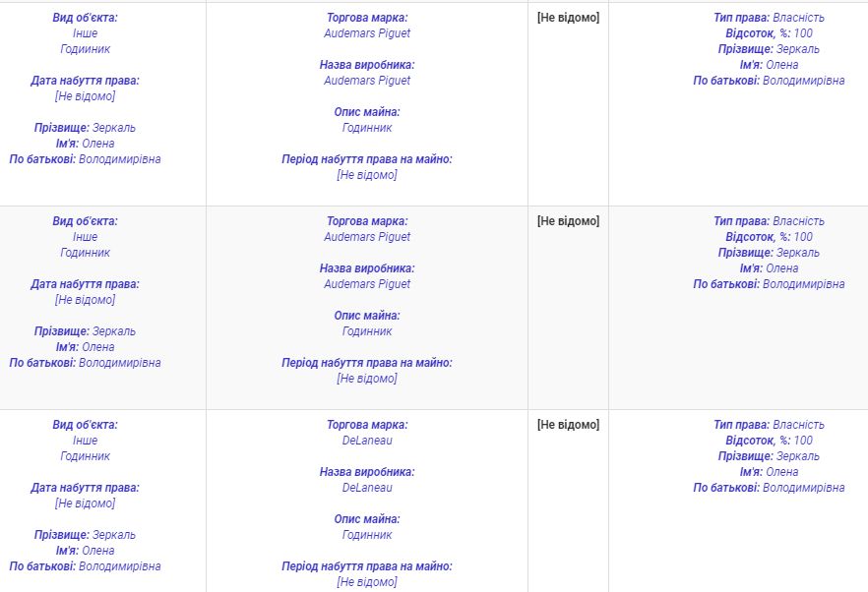Click the Назва виробника label, first row

coord(367,65)
